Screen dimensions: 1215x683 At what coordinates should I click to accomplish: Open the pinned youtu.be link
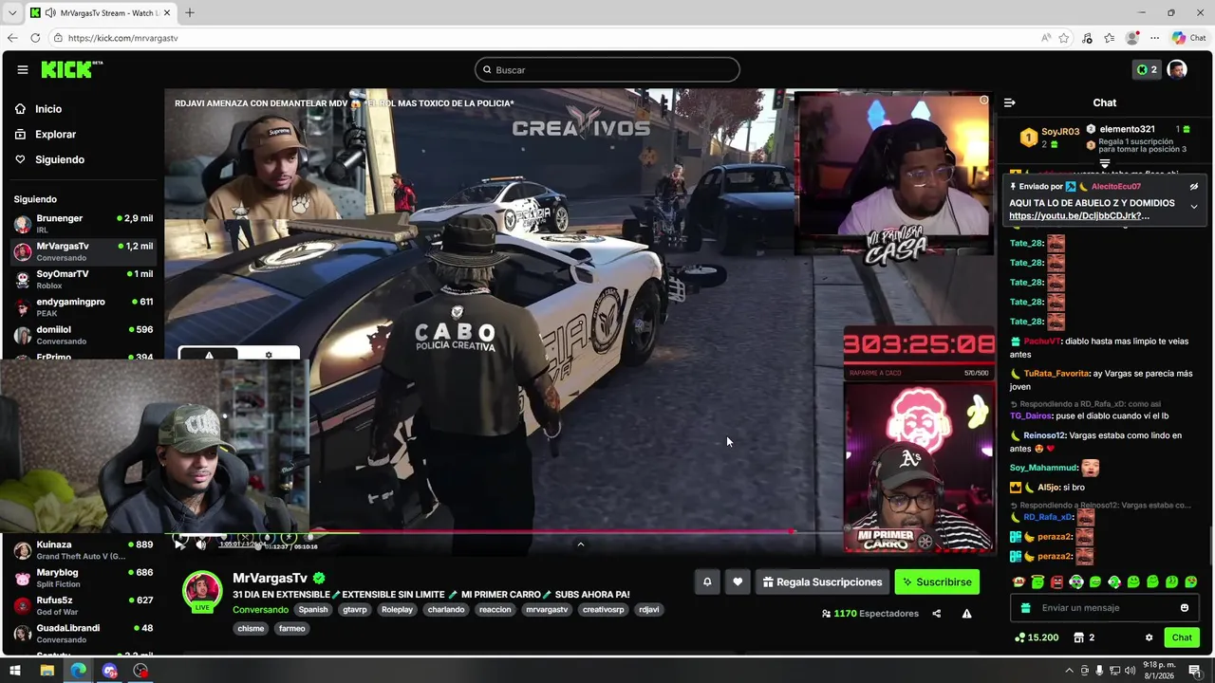(x=1079, y=216)
